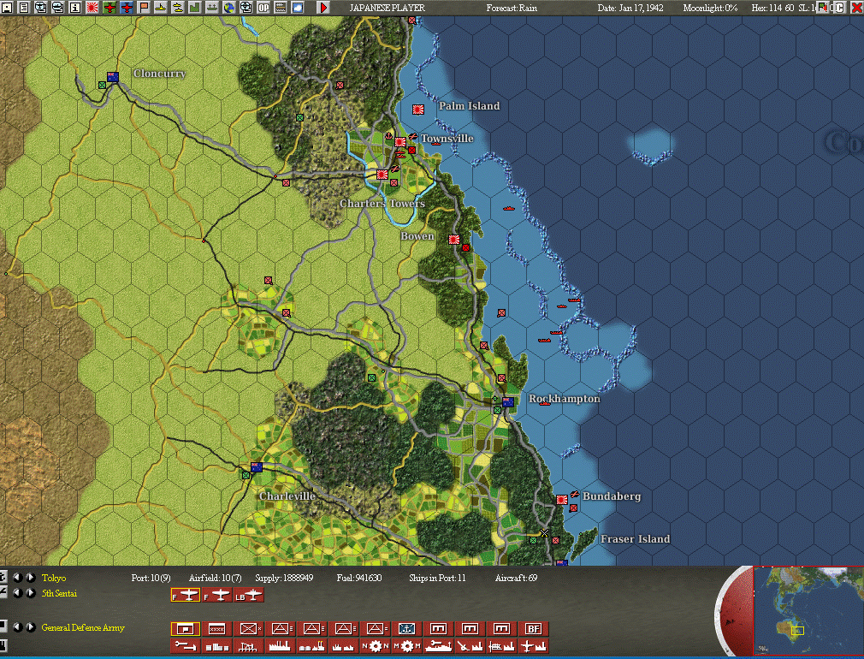Select the Japanese base flag at Townsville
The height and width of the screenshot is (659, 864).
400,142
